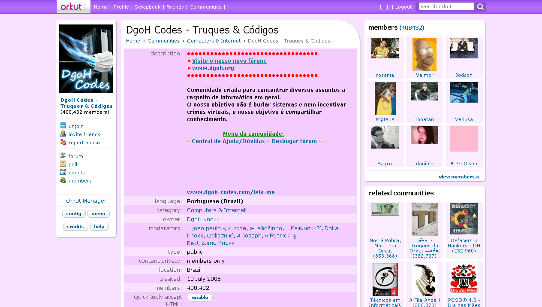Click the credits button
Screen dimensions: 542x307
tap(75, 227)
